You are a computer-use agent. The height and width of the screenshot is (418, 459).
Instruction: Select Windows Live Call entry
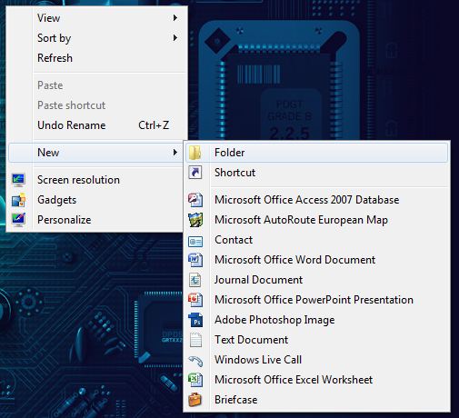(316, 360)
